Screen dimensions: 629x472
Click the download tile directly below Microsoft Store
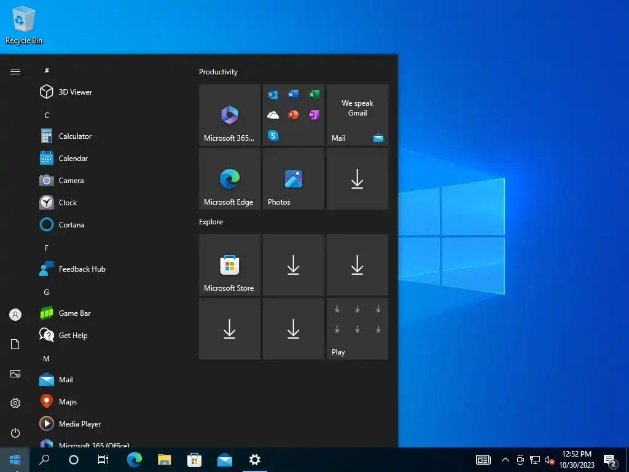(x=230, y=329)
